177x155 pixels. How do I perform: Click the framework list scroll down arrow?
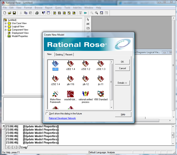(x=111, y=107)
